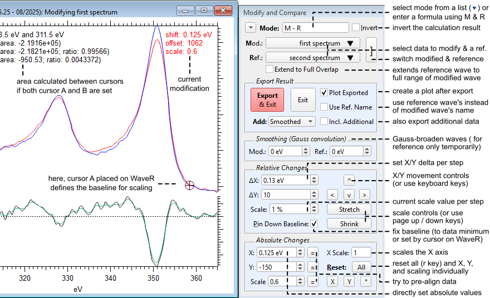The width and height of the screenshot is (490, 298).
Task: Click the red Export & Exit button
Action: pos(267,100)
